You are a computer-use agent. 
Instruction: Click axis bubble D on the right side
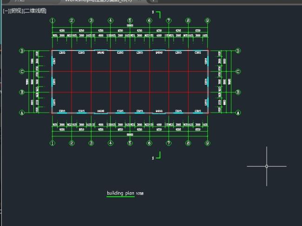238,51
